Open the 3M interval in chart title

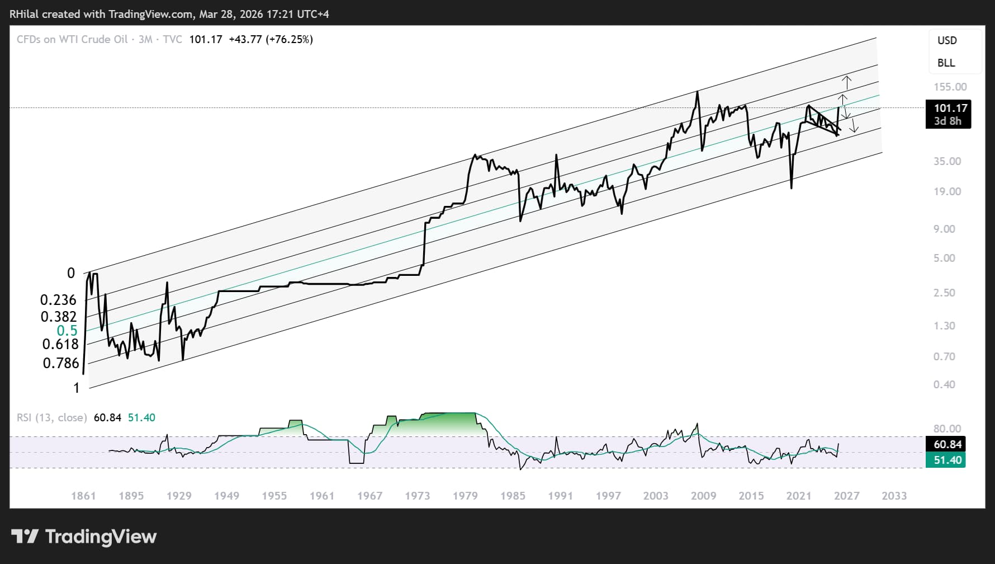(145, 40)
